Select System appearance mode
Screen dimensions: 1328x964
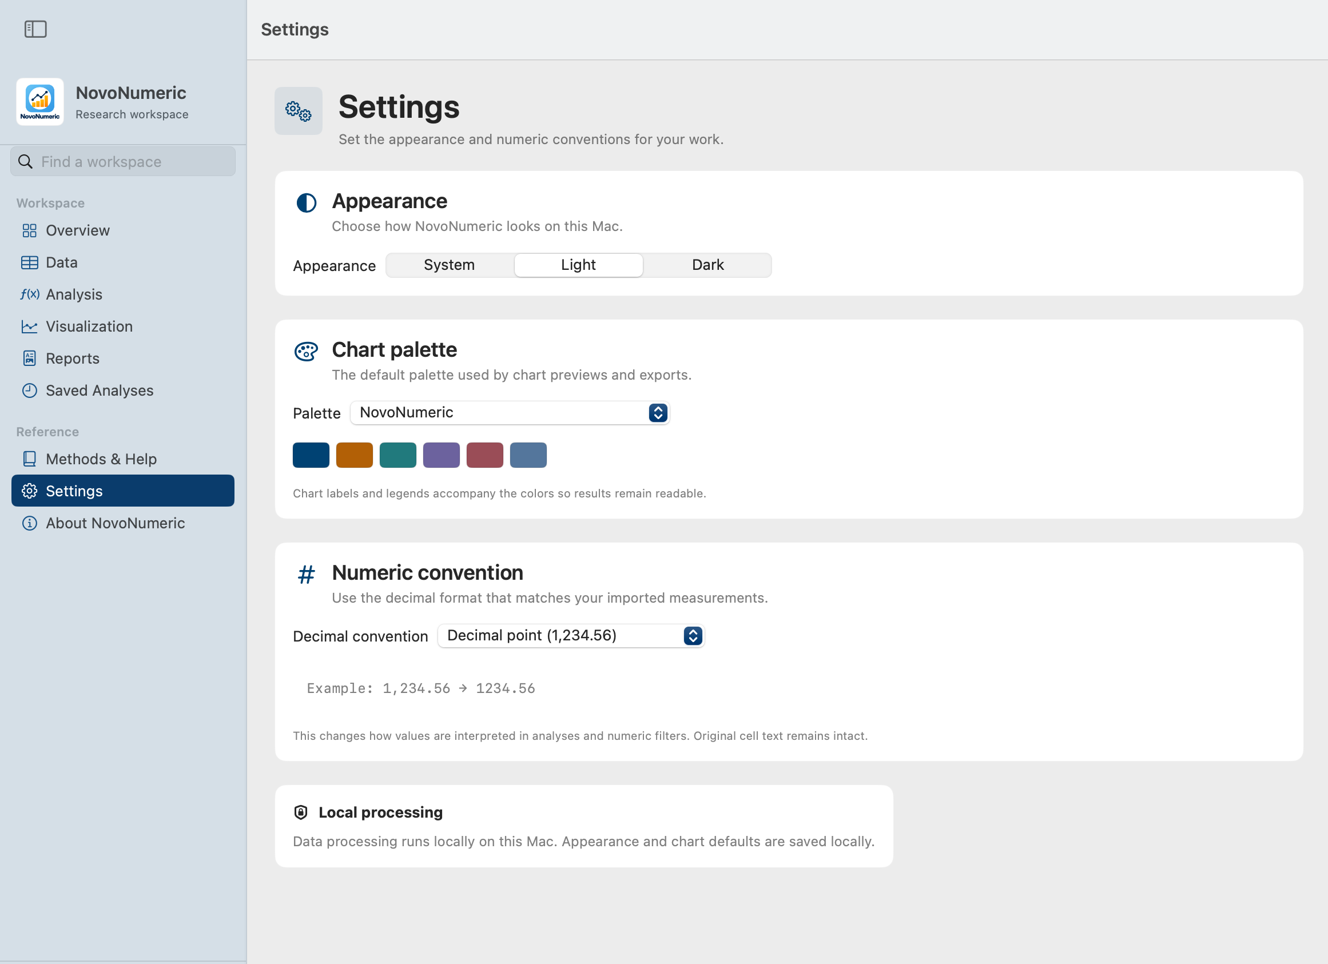[450, 265]
